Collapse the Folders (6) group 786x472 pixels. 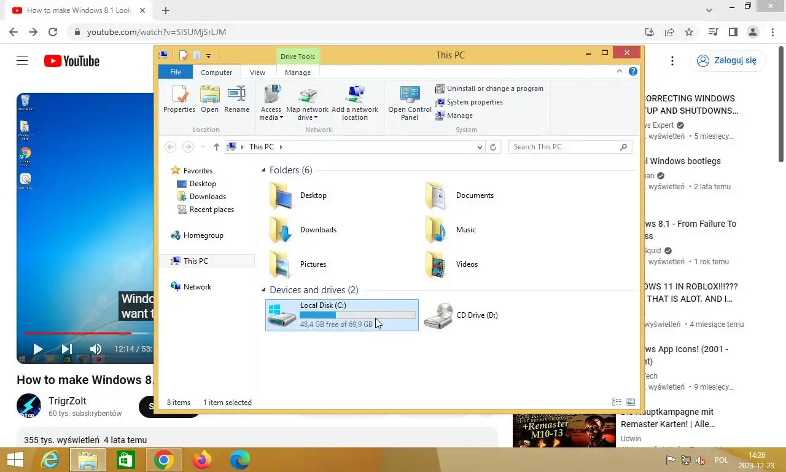pyautogui.click(x=264, y=170)
